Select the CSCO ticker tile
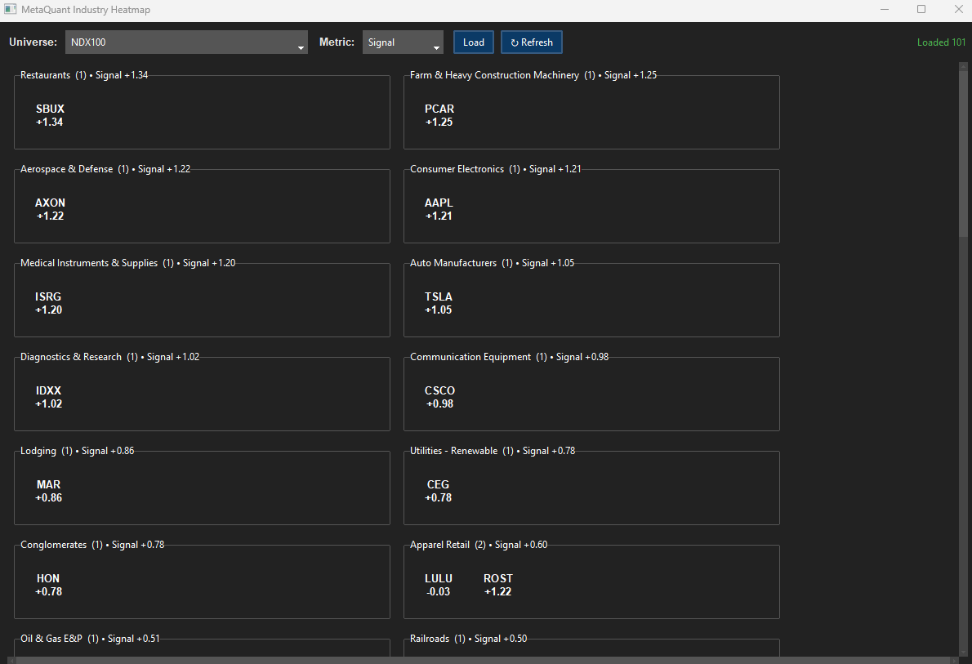This screenshot has width=972, height=664. (x=439, y=398)
